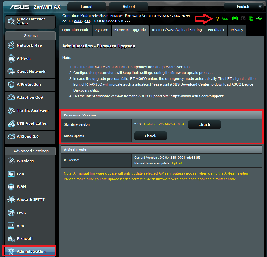Screen dimensions: 267x257
Task: Click the yellow notification status icon
Action: (217, 19)
